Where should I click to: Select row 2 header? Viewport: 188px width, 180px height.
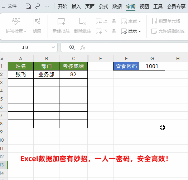pyautogui.click(x=4, y=74)
